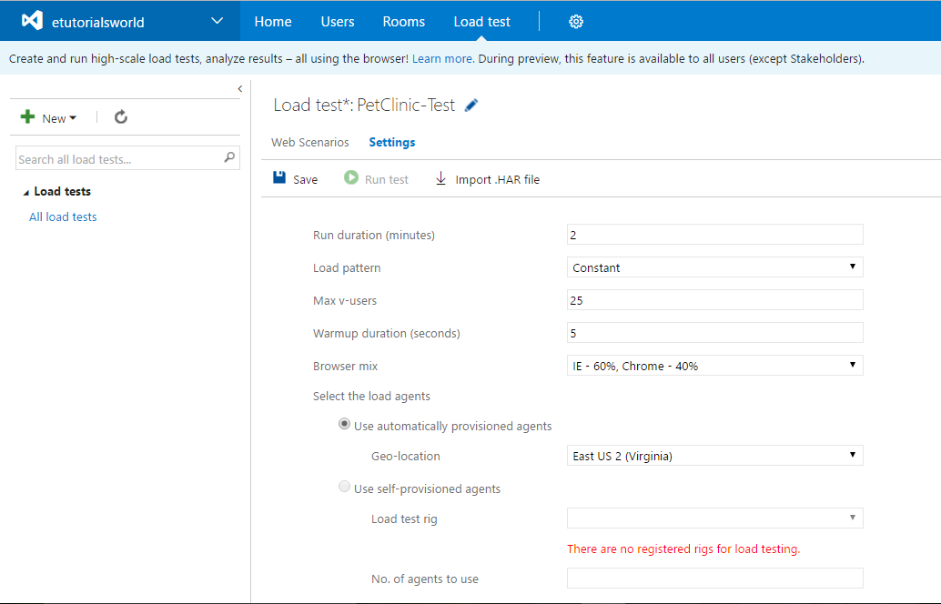
Task: Open the Rooms tab
Action: [404, 22]
